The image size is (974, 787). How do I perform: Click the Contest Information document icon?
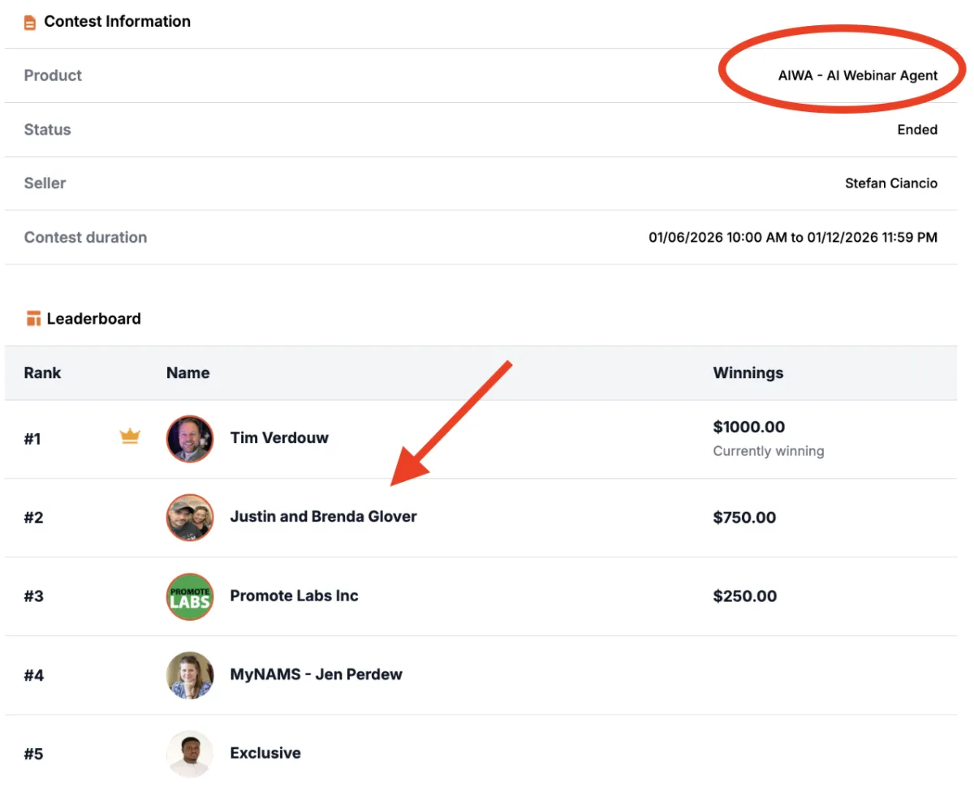(x=30, y=23)
